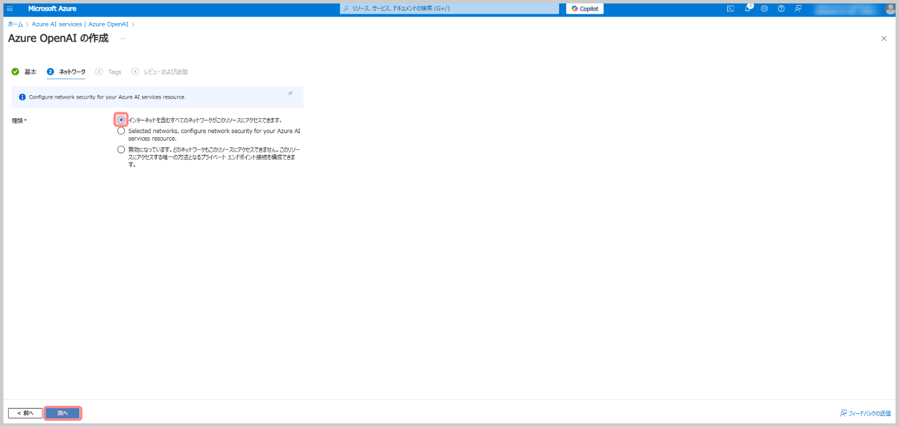Select the 無効 private endpoint radio option
The height and width of the screenshot is (427, 899).
click(121, 150)
